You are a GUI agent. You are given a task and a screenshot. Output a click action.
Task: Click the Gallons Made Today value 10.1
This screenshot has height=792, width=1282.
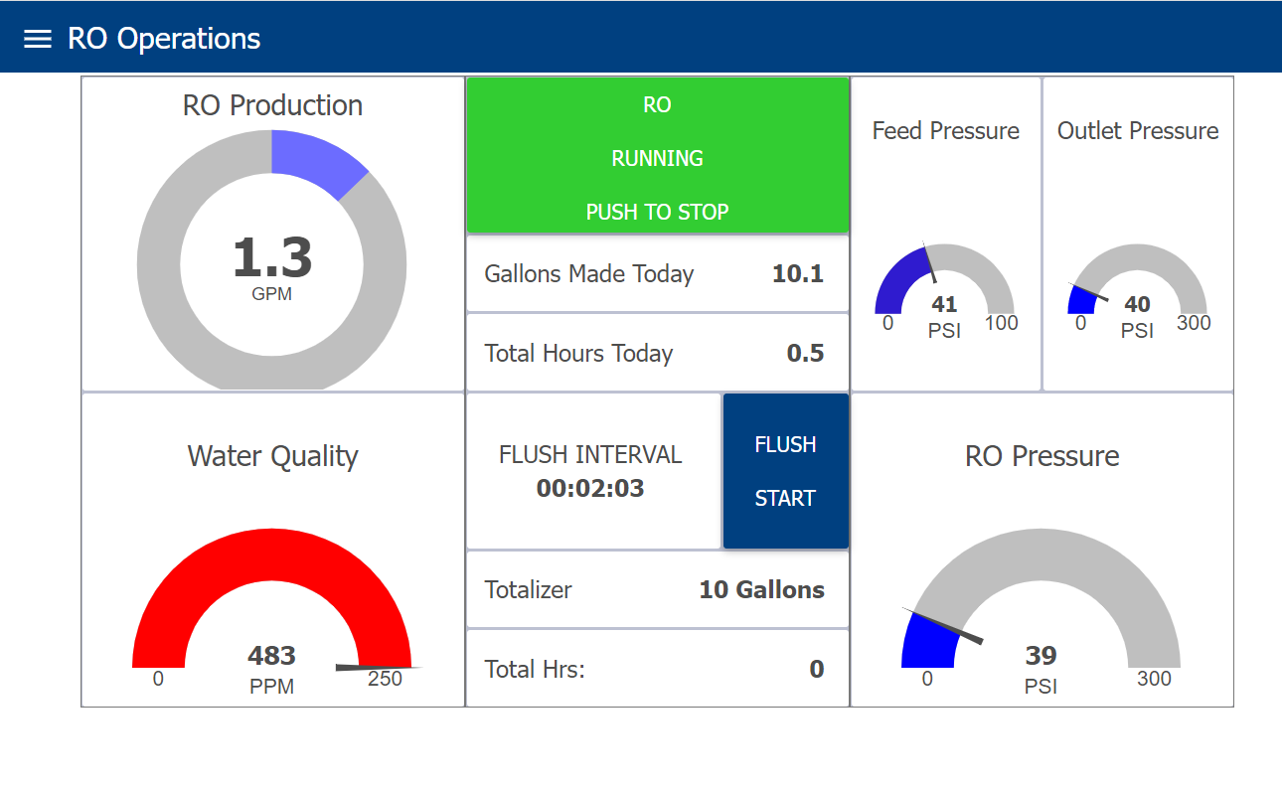pyautogui.click(x=798, y=274)
